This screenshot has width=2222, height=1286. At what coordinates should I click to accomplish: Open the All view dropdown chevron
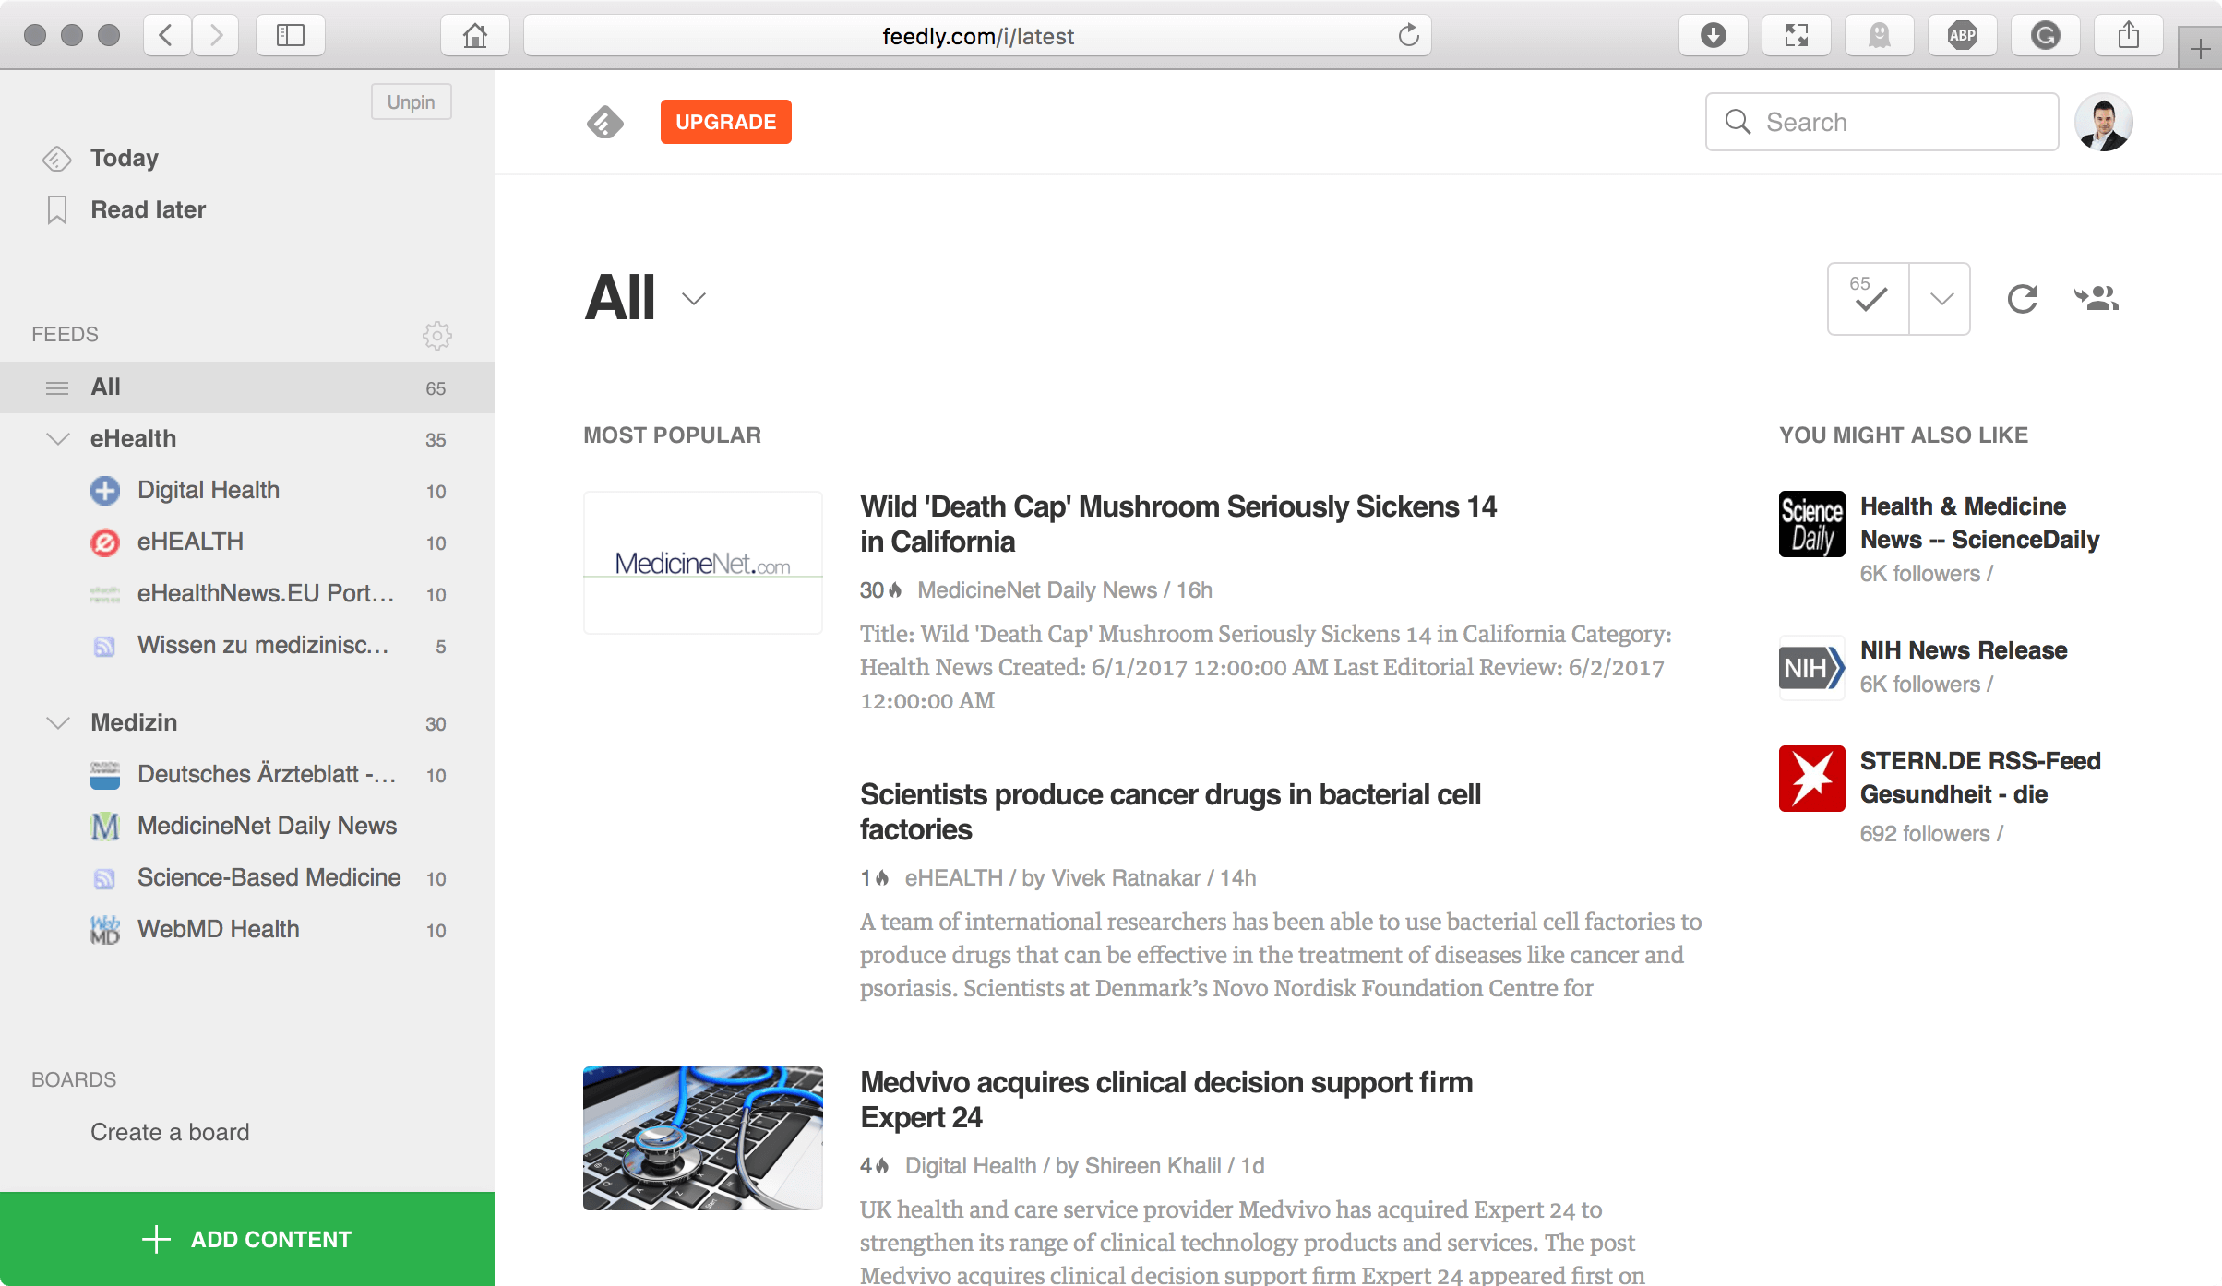coord(694,298)
